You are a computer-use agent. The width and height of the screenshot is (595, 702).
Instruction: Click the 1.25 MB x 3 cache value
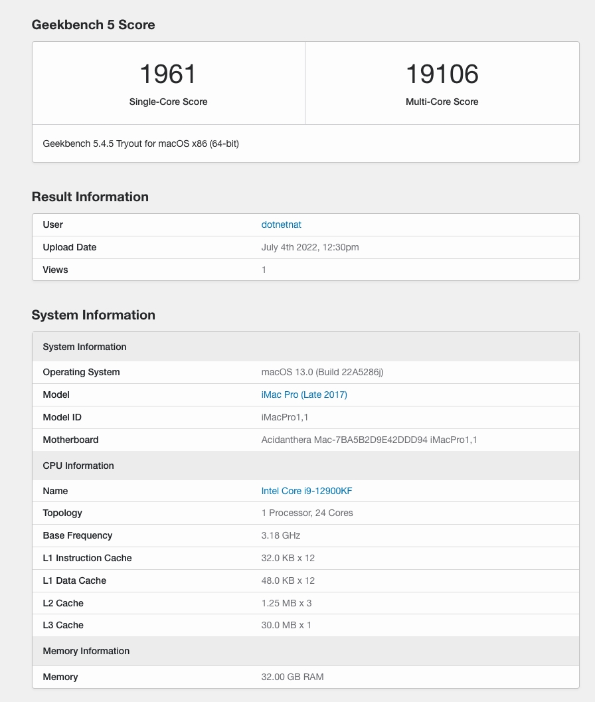pyautogui.click(x=286, y=604)
